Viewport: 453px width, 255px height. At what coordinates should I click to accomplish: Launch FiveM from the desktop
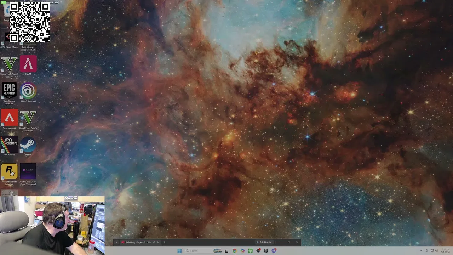coord(28,66)
